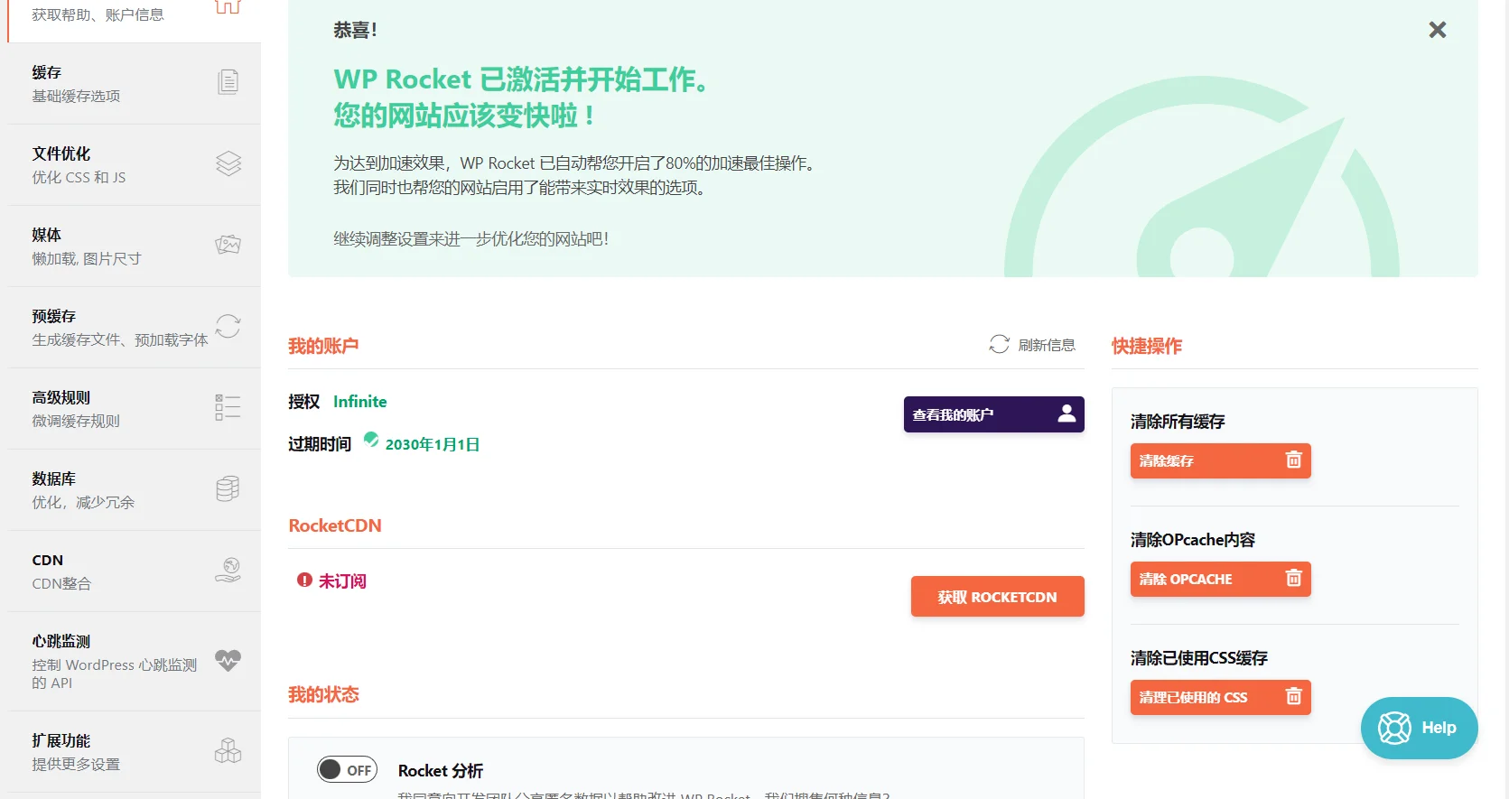The height and width of the screenshot is (799, 1509).
Task: Click the home icon beside 获取帮助、账户信息
Action: [x=228, y=6]
